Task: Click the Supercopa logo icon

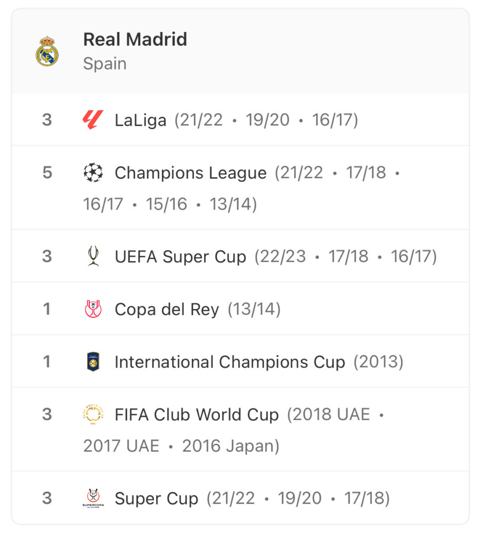Action: point(93,498)
